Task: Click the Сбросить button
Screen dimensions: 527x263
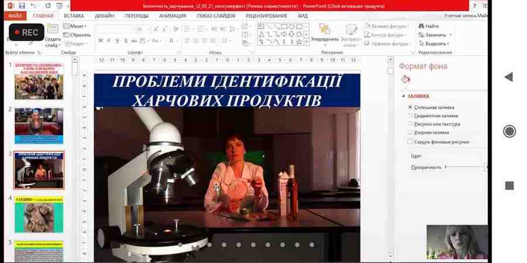Action: coord(77,35)
